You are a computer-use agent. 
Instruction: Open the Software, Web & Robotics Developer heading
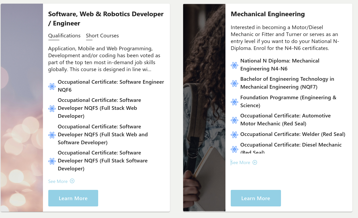pyautogui.click(x=106, y=19)
